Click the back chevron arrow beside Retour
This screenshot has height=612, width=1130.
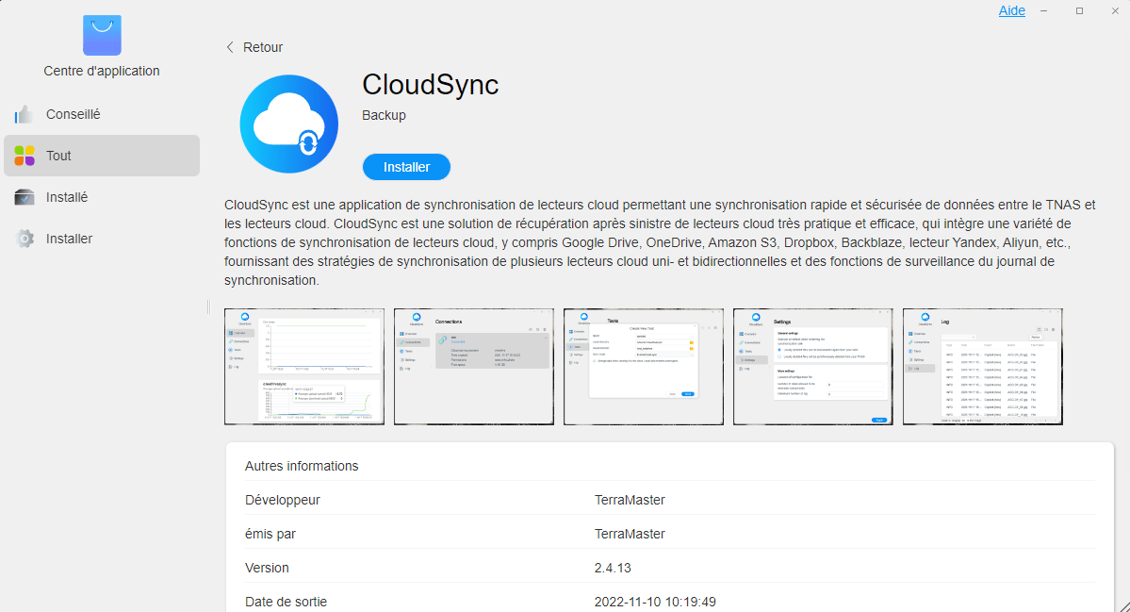tap(230, 47)
